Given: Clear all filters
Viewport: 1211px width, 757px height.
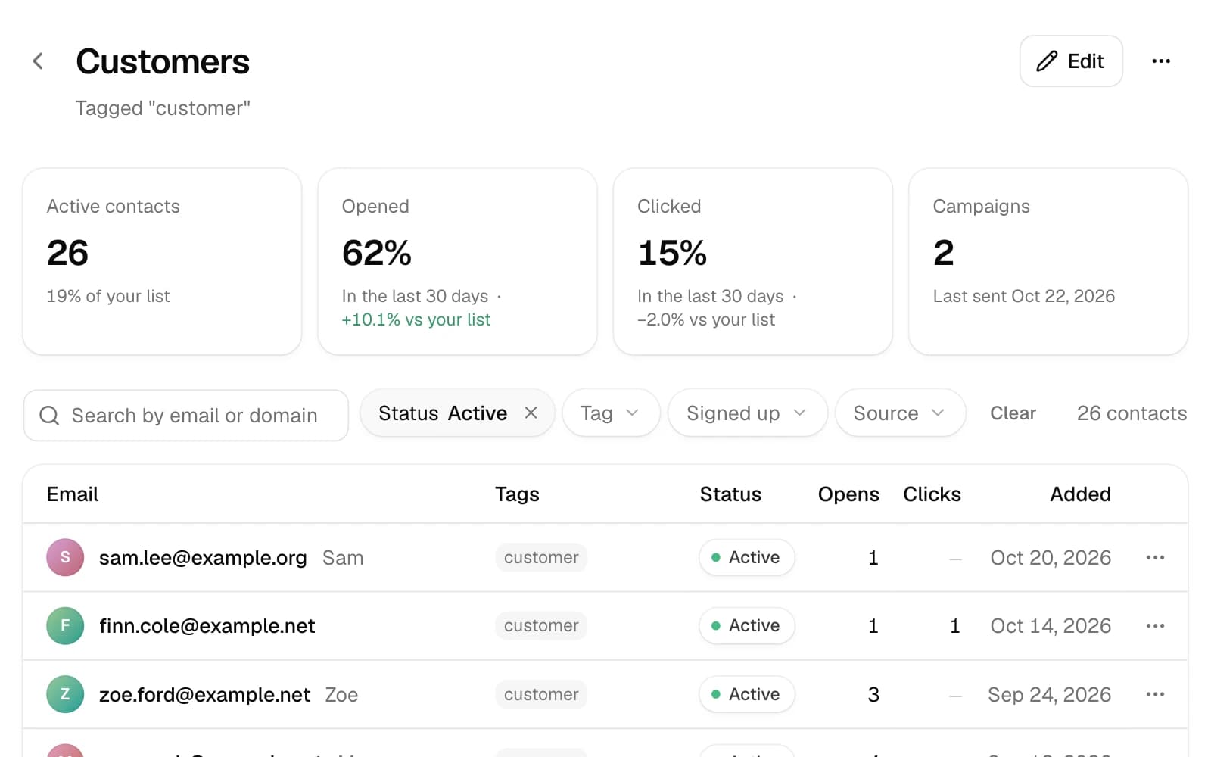Looking at the screenshot, I should coord(1013,413).
